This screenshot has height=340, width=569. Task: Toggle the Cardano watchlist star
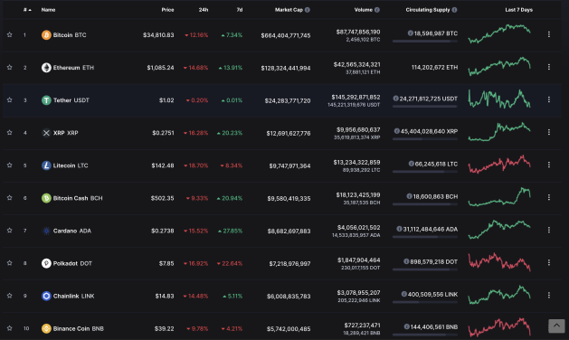[9, 231]
